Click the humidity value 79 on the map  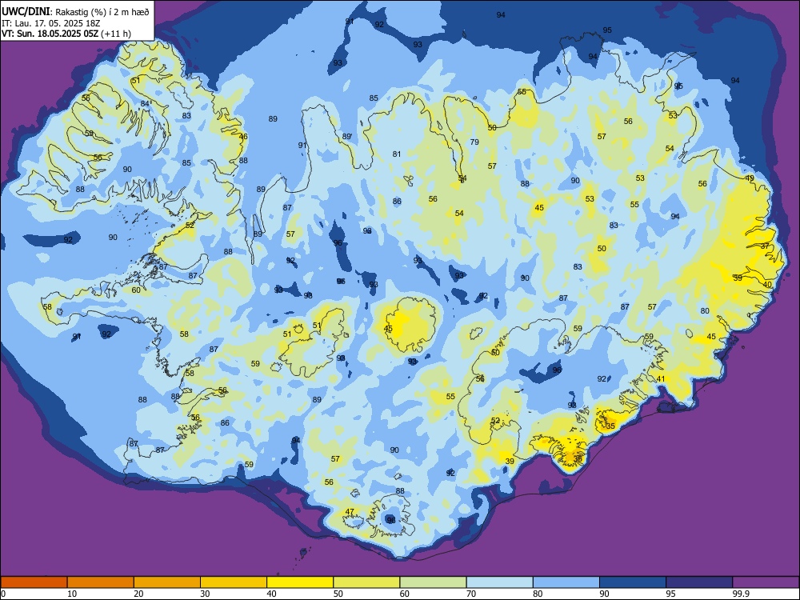[474, 142]
